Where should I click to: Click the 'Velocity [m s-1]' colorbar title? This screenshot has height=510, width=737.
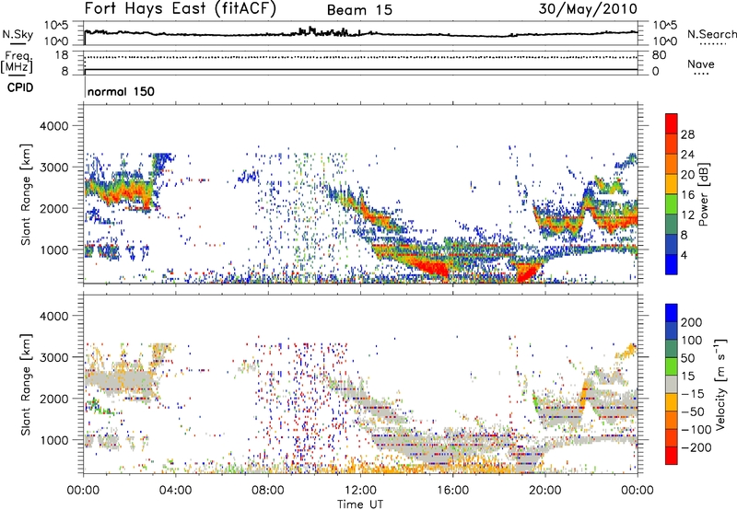pyautogui.click(x=719, y=384)
